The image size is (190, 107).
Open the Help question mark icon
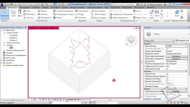170,4
